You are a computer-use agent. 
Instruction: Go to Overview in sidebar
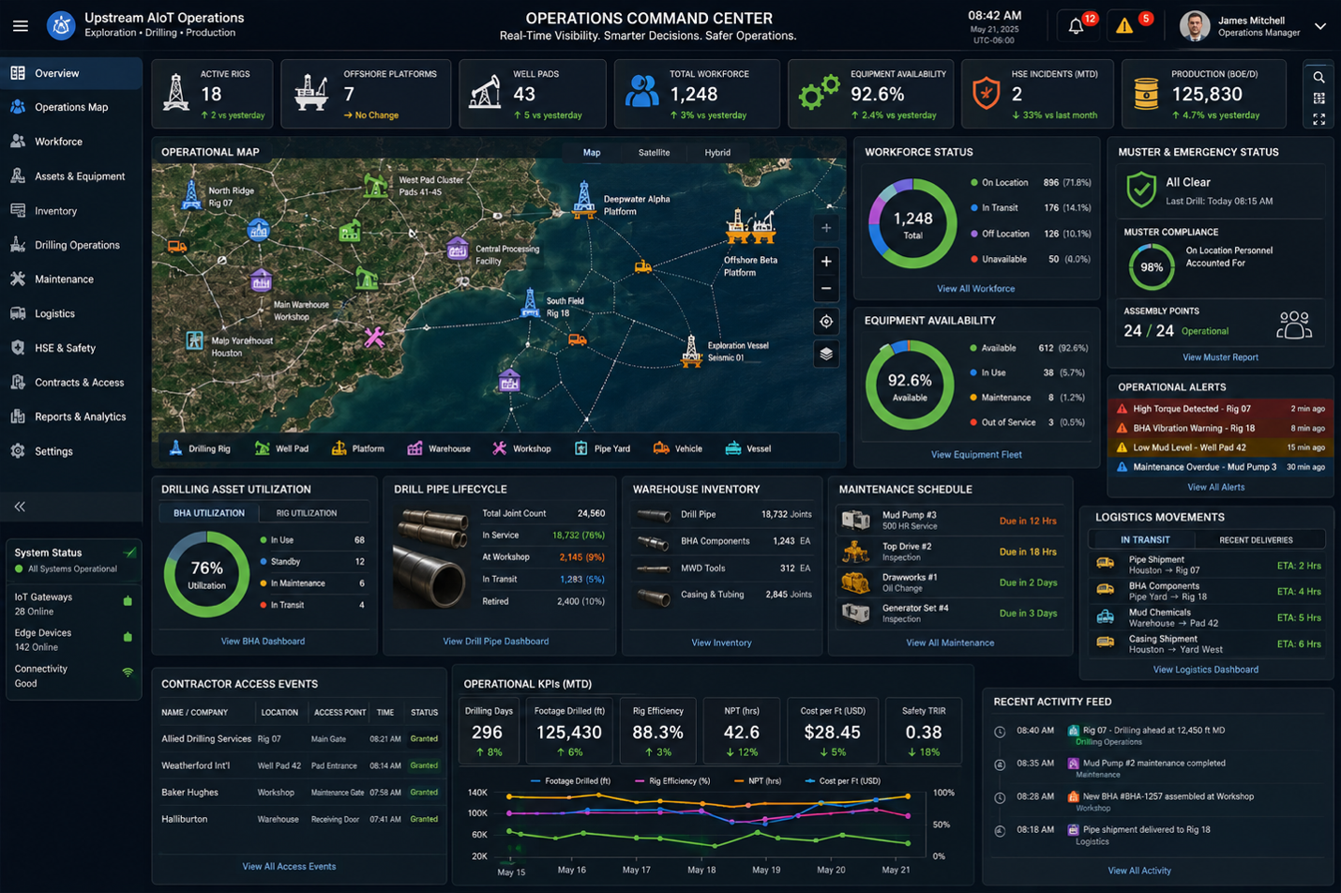[x=71, y=73]
